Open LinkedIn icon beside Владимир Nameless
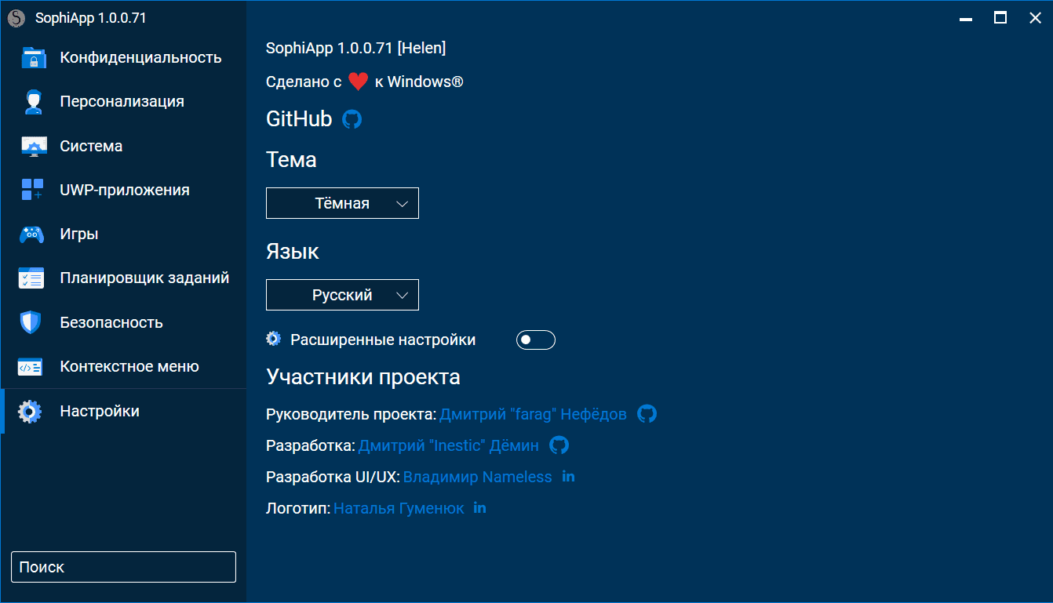This screenshot has width=1053, height=603. (569, 476)
